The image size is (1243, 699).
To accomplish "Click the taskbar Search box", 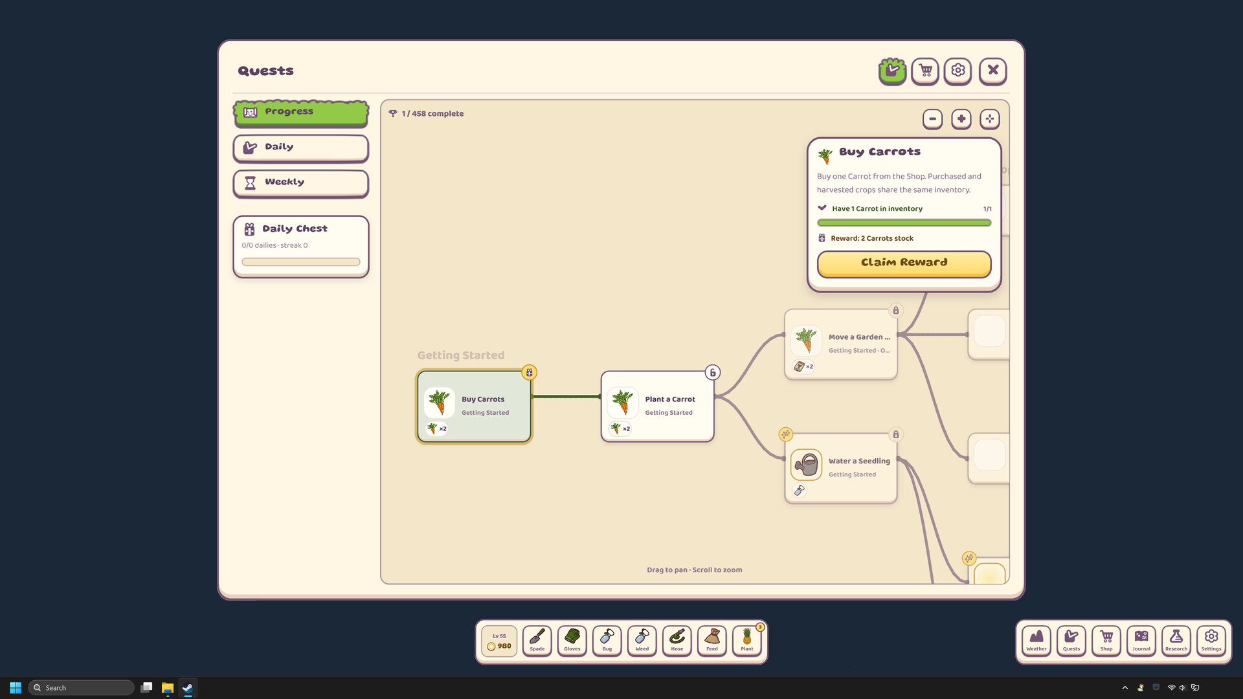I will [82, 687].
